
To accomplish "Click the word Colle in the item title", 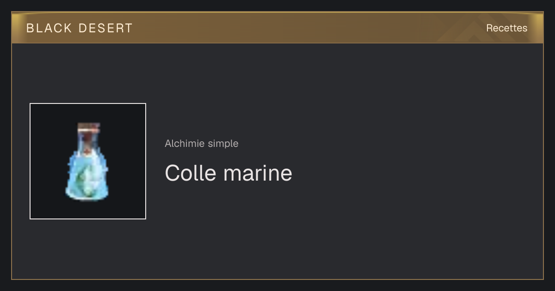I will click(x=191, y=173).
